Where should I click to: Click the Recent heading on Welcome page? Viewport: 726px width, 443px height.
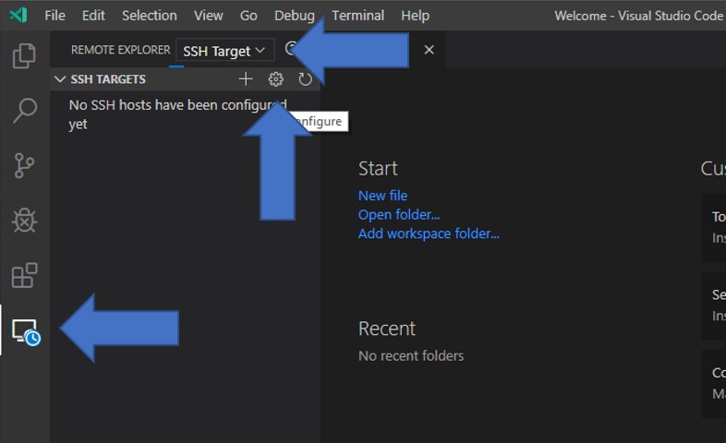point(387,329)
